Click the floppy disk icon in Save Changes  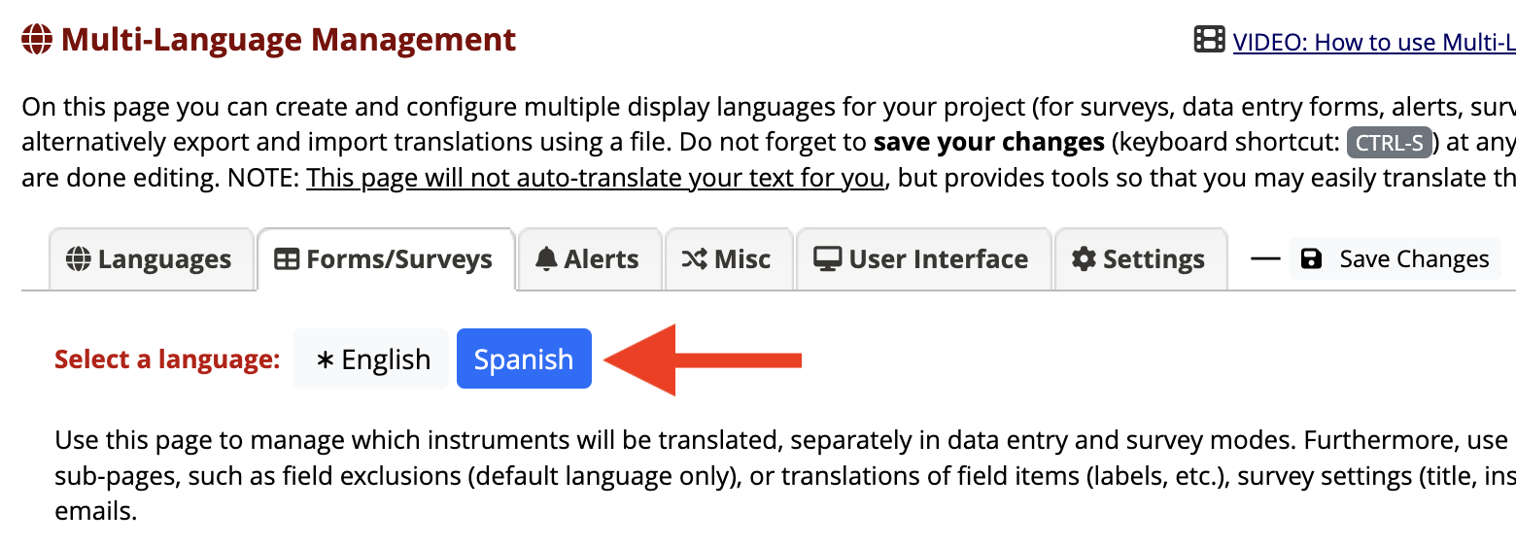[1312, 259]
